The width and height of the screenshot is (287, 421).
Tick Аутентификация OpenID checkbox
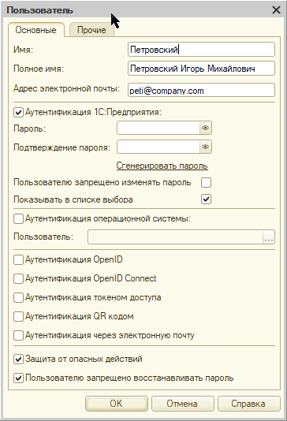coord(18,259)
